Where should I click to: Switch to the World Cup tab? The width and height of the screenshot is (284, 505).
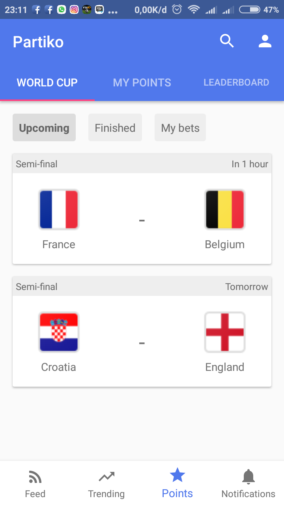47,82
